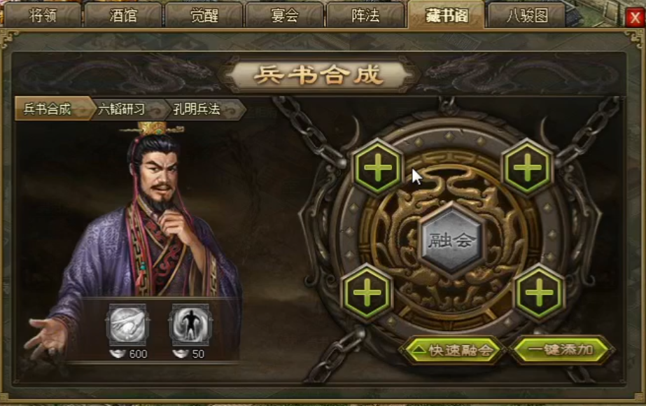Add a book to the bottom-right plus slot
The height and width of the screenshot is (406, 646).
538,293
